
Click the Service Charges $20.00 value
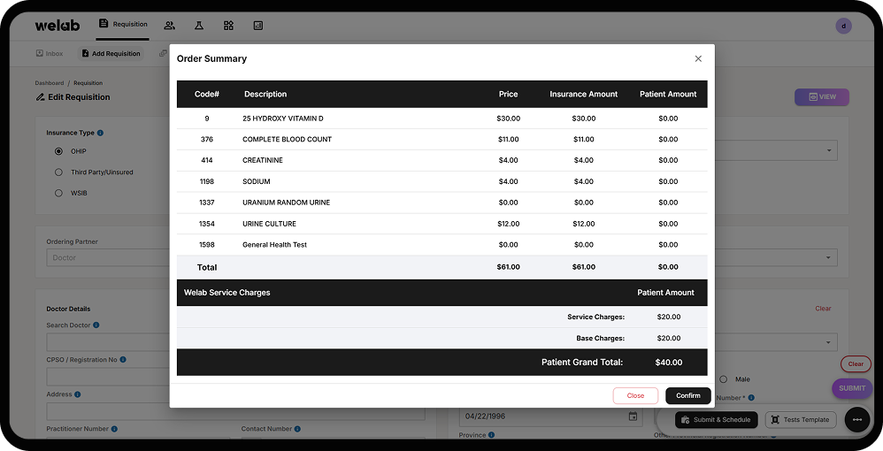669,317
